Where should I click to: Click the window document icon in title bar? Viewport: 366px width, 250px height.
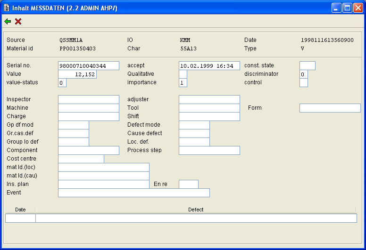7,8
